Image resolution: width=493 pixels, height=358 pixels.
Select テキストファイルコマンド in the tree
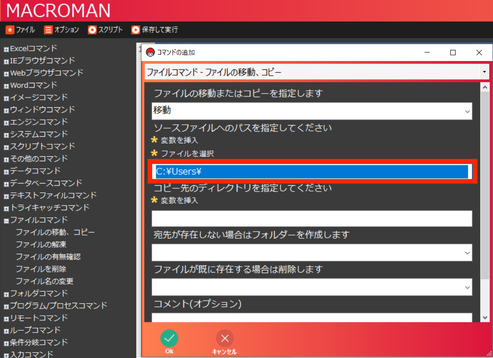pyautogui.click(x=53, y=195)
